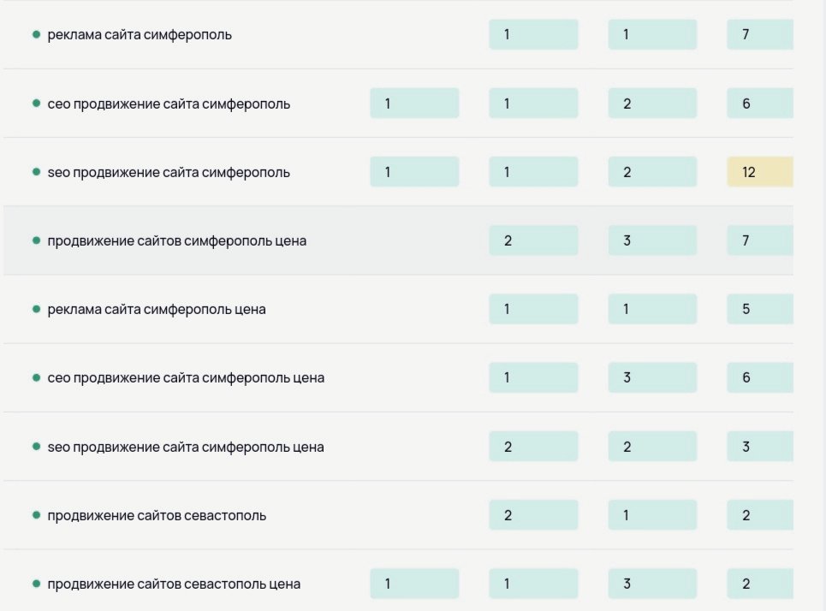Click position cell 5 in реклама сайта симферополь цена row
Image resolution: width=826 pixels, height=611 pixels.
[759, 309]
